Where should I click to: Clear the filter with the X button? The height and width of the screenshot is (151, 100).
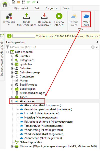coord(93,47)
